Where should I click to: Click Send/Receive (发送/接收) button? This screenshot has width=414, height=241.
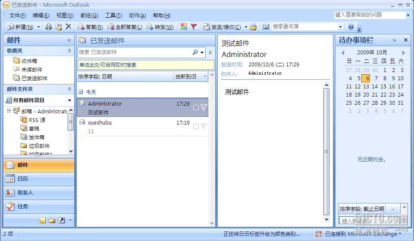pos(222,27)
